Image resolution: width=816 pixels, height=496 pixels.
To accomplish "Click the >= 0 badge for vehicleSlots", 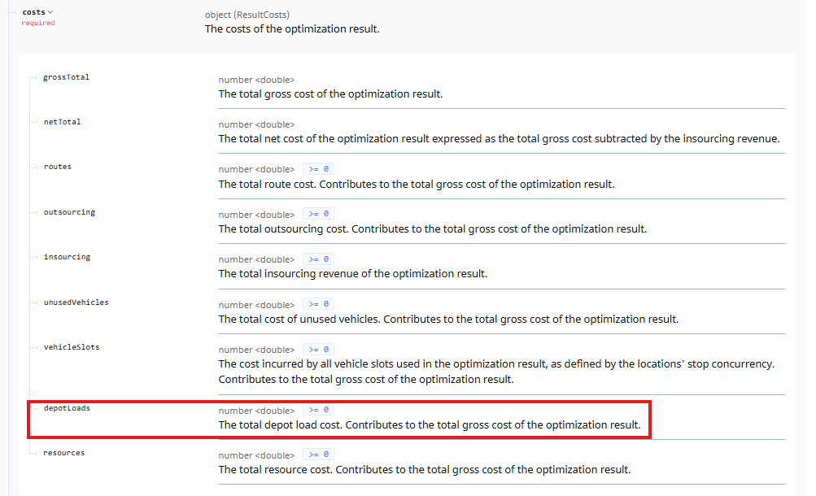I will coord(318,350).
